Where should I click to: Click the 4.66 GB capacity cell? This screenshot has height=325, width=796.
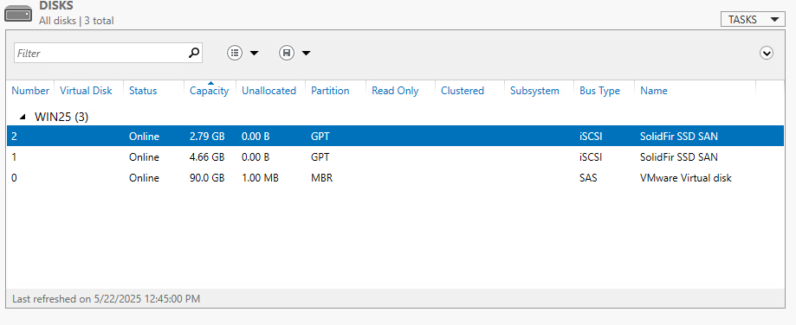[207, 157]
